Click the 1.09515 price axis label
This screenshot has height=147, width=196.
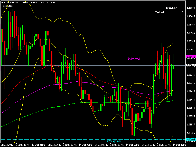(x=191, y=125)
